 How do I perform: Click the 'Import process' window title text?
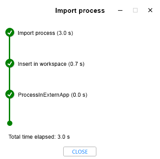80,11
